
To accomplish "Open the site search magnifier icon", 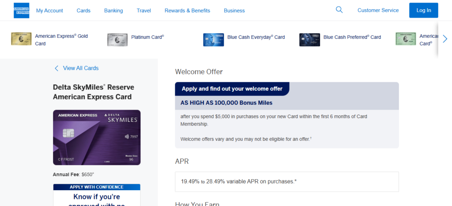I will [339, 10].
